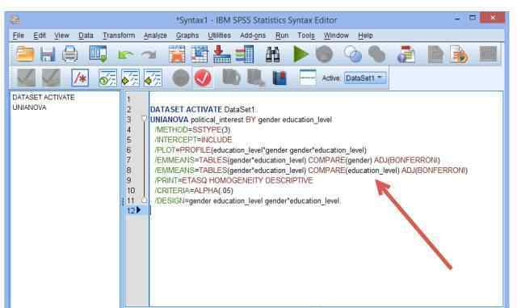This screenshot has width=517, height=308.
Task: Open the Analyze menu
Action: (155, 36)
